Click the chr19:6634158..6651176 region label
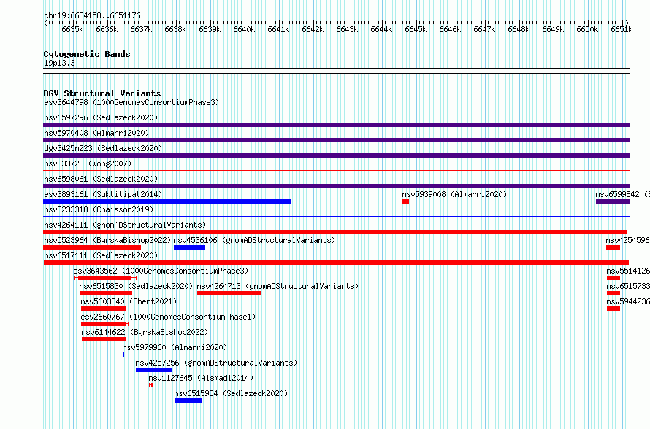The width and height of the screenshot is (650, 429). pyautogui.click(x=93, y=16)
